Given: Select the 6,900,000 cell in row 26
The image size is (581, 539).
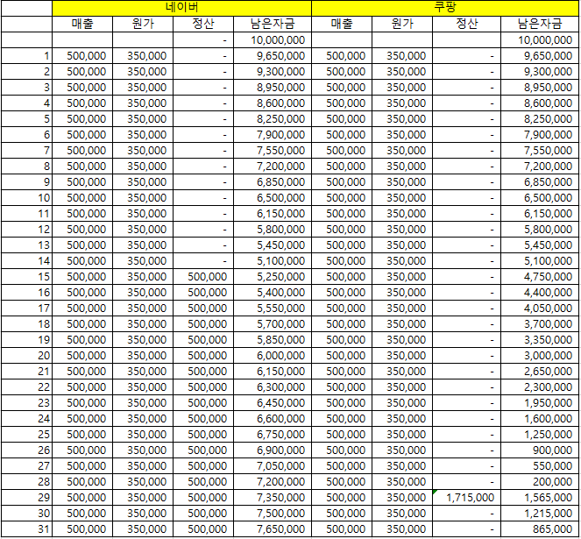Looking at the screenshot, I should click(x=273, y=450).
